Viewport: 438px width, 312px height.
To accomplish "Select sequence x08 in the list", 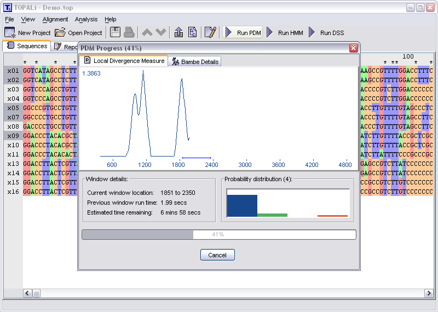I will 13,126.
